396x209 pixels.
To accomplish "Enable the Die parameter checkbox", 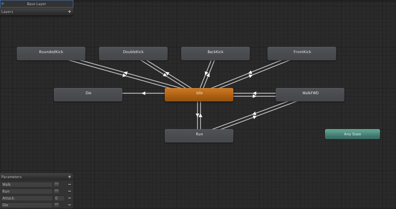I will pos(57,205).
